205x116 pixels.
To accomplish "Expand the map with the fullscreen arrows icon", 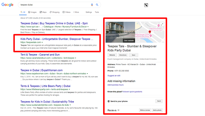I will click(162, 24).
